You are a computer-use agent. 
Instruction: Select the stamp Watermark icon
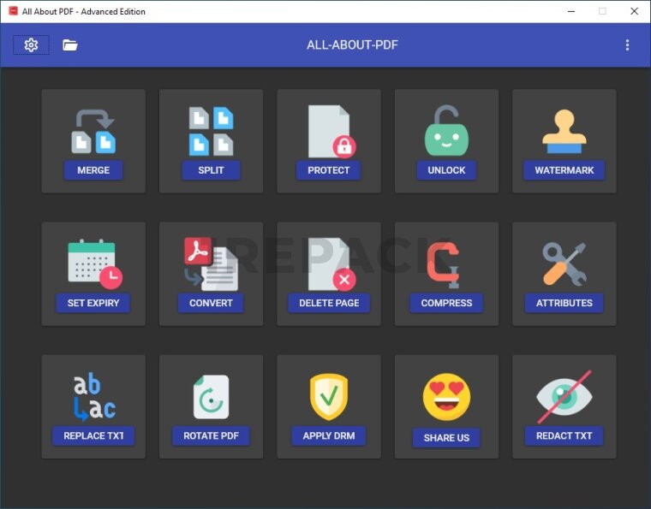[x=564, y=131]
